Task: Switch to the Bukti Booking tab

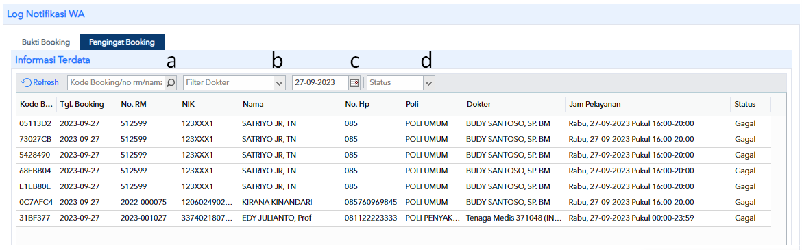Action: [x=45, y=42]
